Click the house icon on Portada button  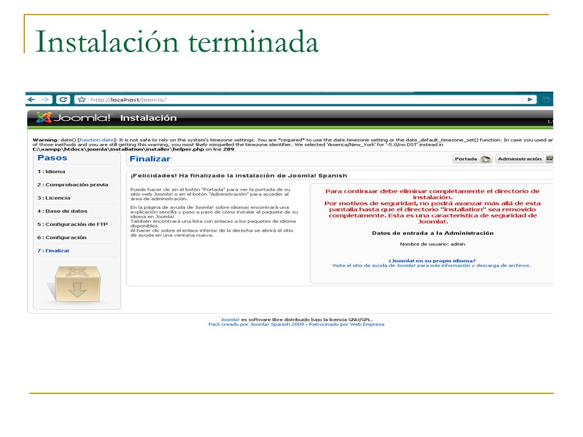tap(486, 159)
